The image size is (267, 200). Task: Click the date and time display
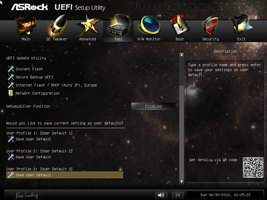tap(225, 195)
